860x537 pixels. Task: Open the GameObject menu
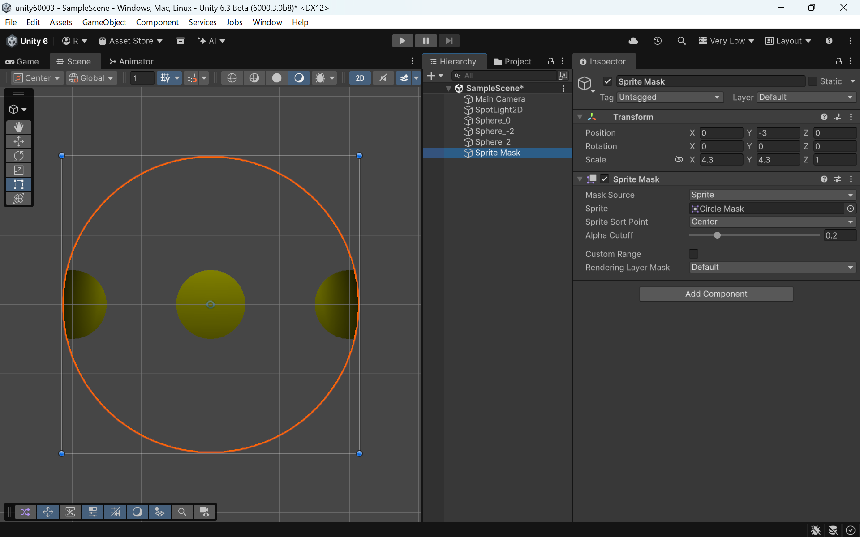104,22
